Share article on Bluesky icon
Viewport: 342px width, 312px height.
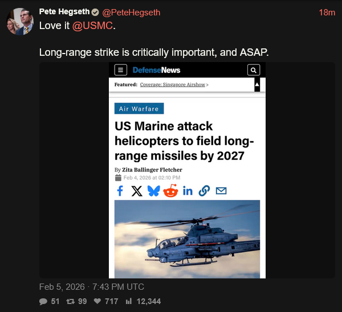[153, 191]
